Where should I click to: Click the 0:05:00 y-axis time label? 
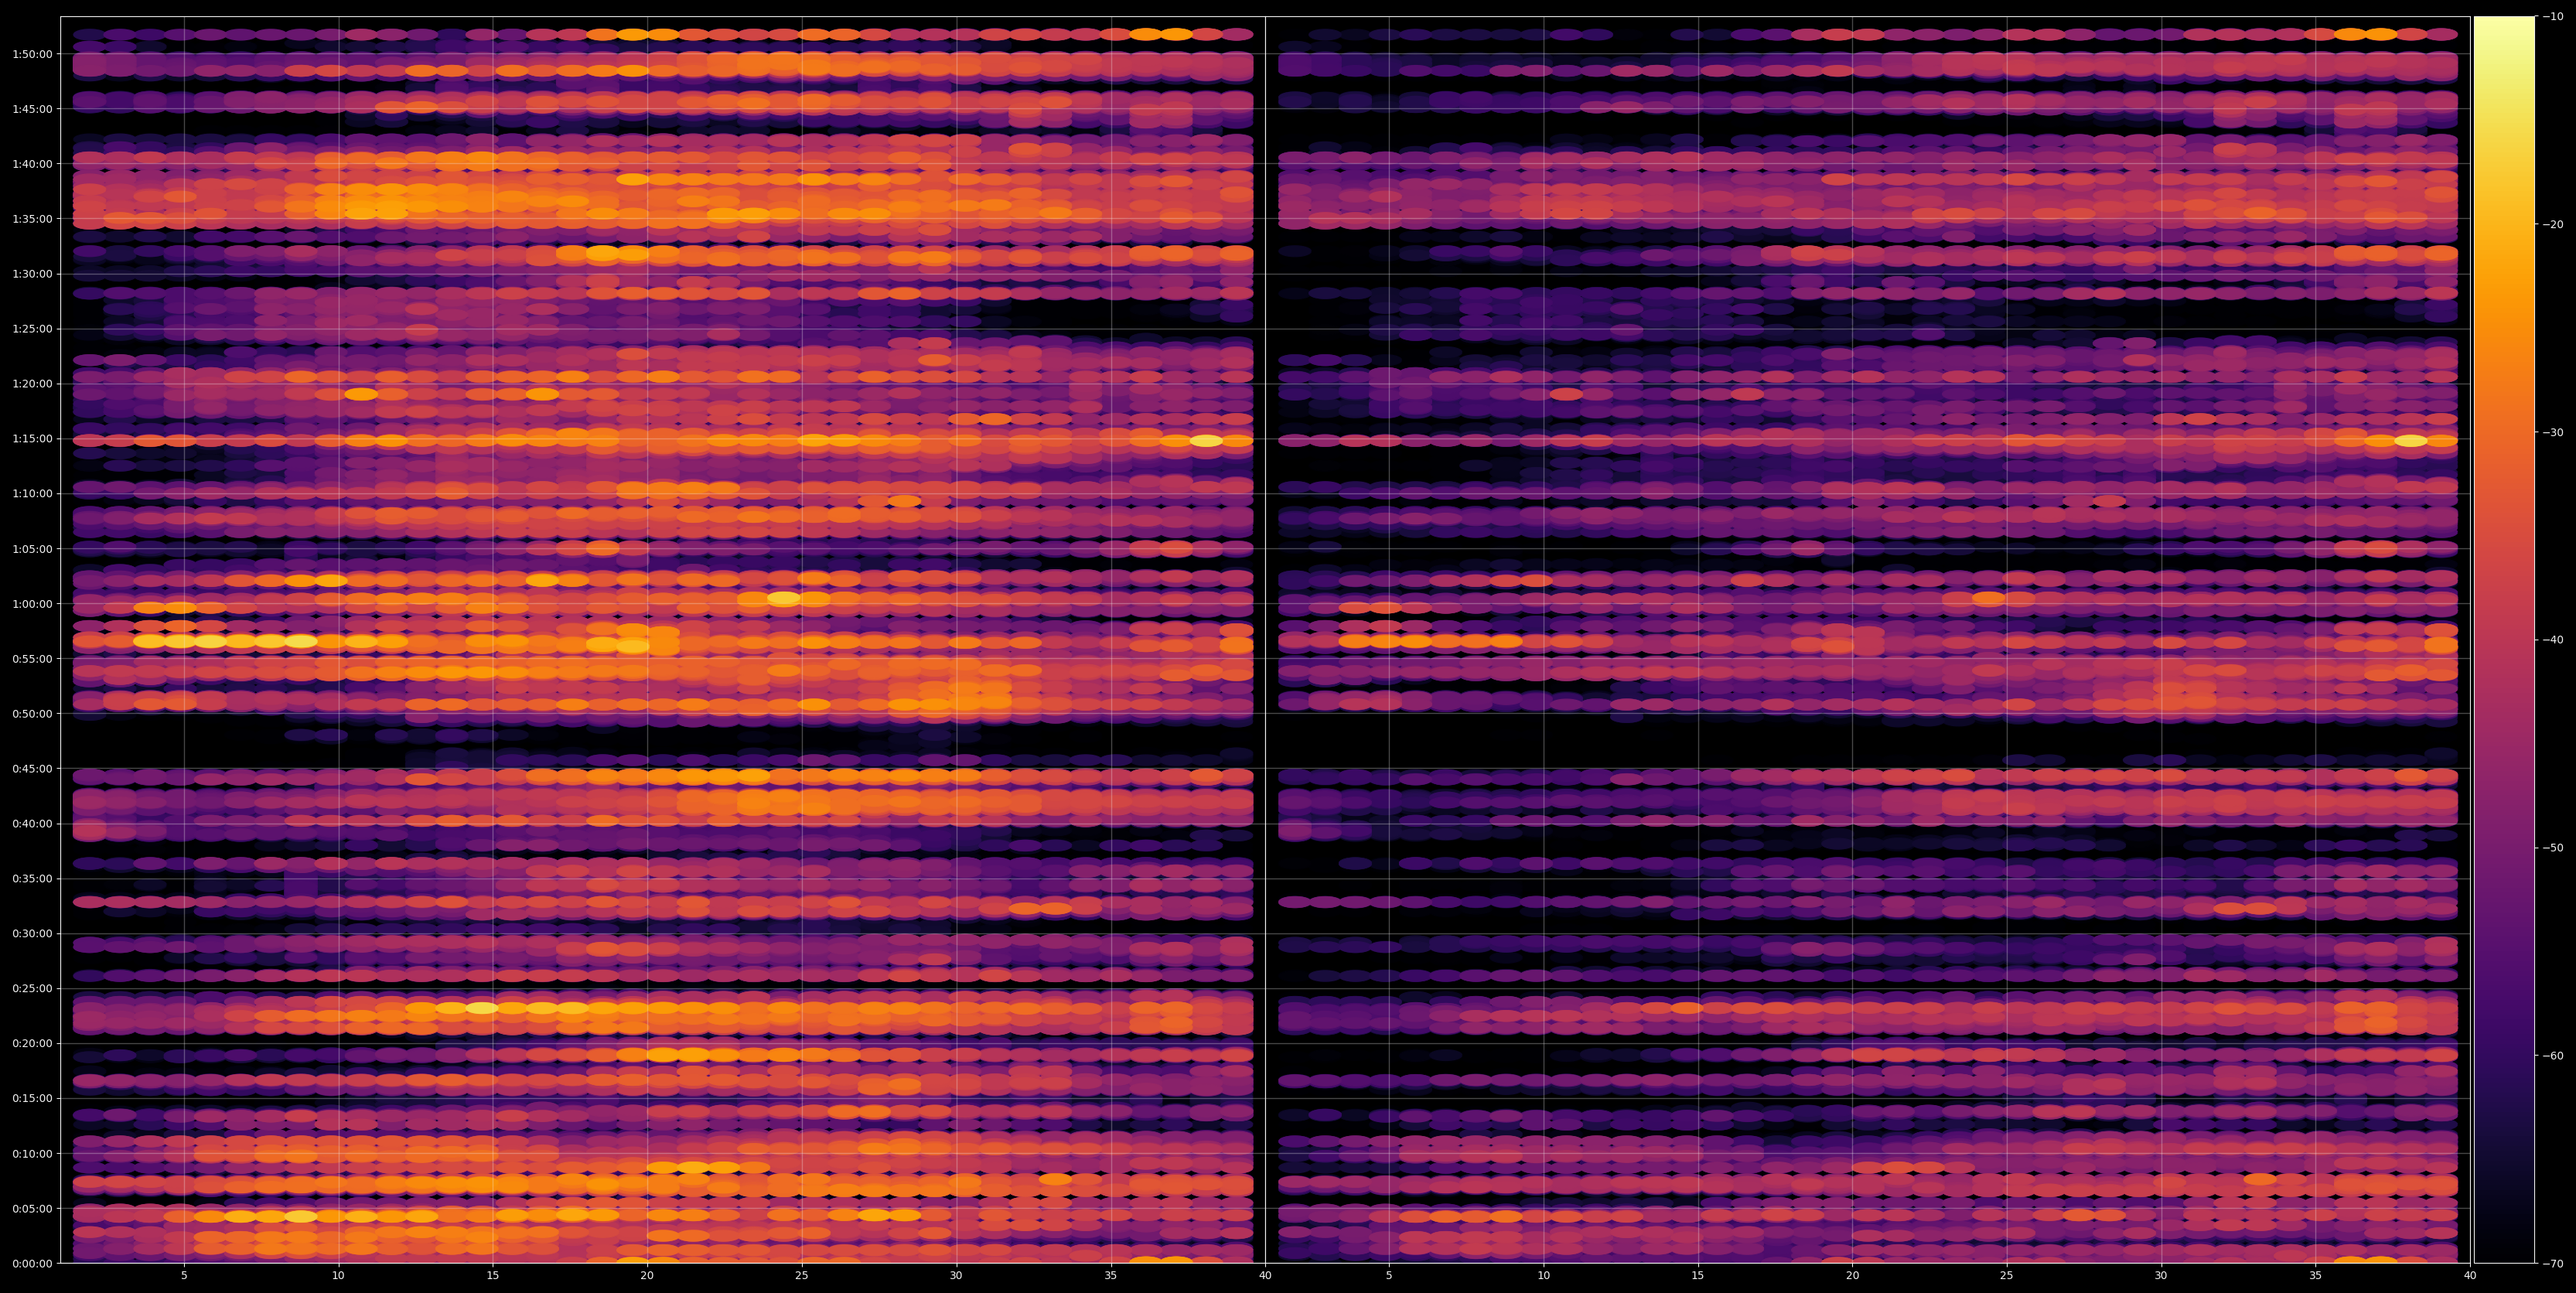click(33, 1208)
